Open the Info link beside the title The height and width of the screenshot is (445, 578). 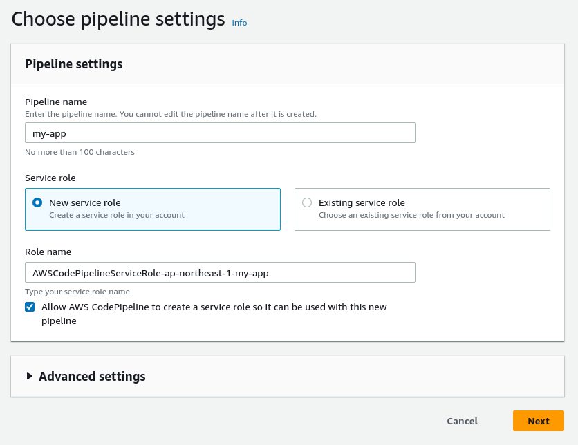pos(239,23)
